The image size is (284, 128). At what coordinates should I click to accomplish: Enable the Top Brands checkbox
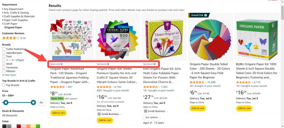(x=4, y=85)
